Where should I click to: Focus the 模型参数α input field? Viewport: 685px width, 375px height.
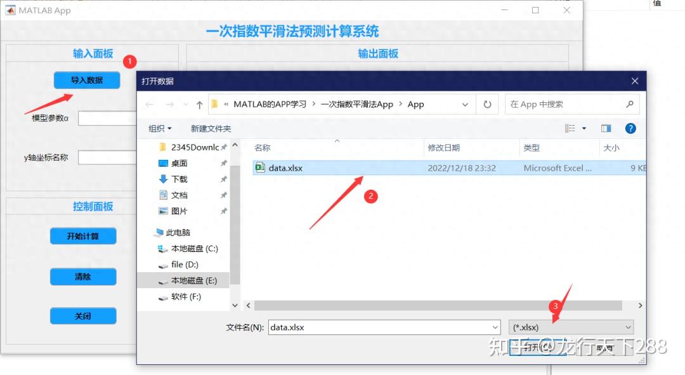(107, 118)
